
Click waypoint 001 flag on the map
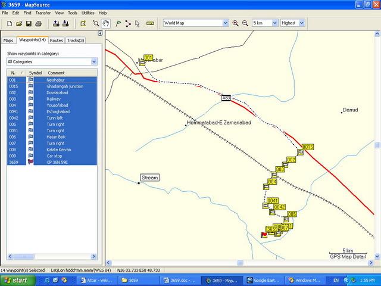point(142,63)
